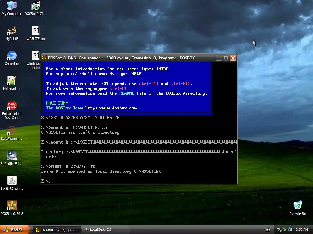Click the blue messenger tray icon
This screenshot has height=234, width=313.
coord(290,229)
